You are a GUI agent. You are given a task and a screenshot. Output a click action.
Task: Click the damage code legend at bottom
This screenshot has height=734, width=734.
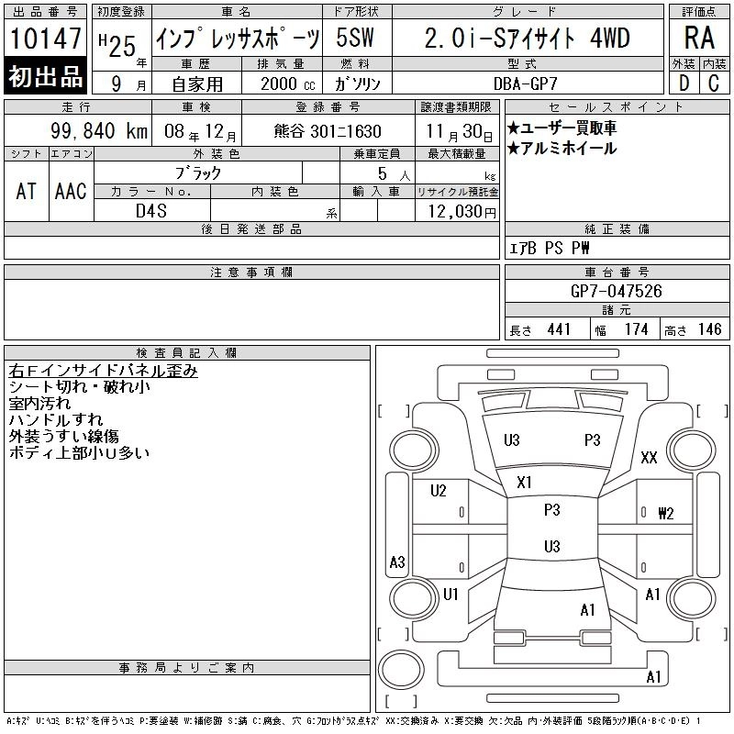pyautogui.click(x=353, y=721)
